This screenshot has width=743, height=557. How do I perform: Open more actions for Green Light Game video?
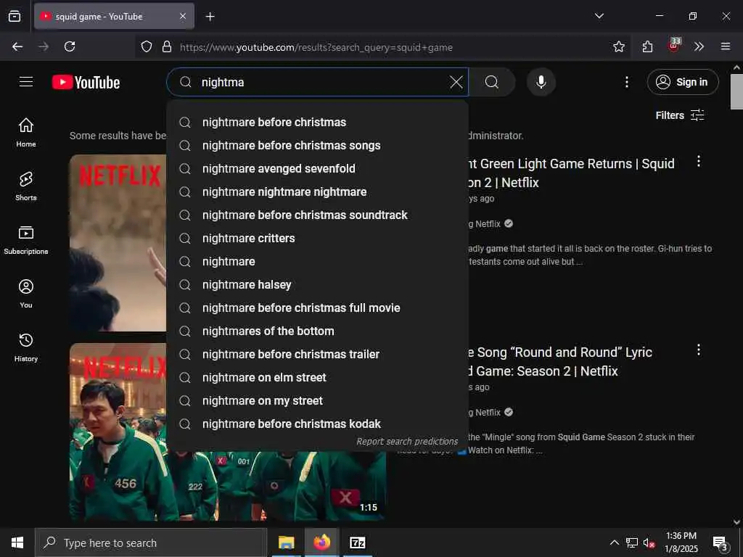click(698, 162)
